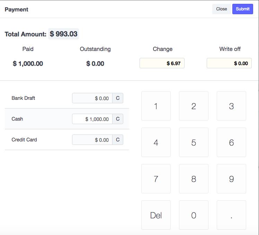Submit the payment

pyautogui.click(x=242, y=9)
